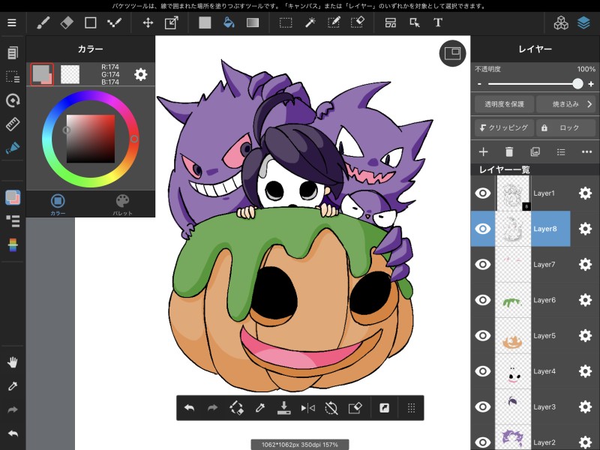Open Layer5 settings gear
Image resolution: width=600 pixels, height=450 pixels.
tap(585, 335)
